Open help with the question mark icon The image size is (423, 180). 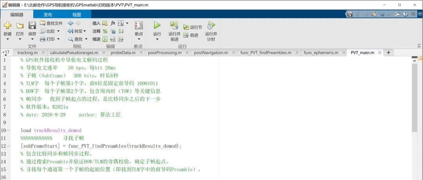(405, 14)
